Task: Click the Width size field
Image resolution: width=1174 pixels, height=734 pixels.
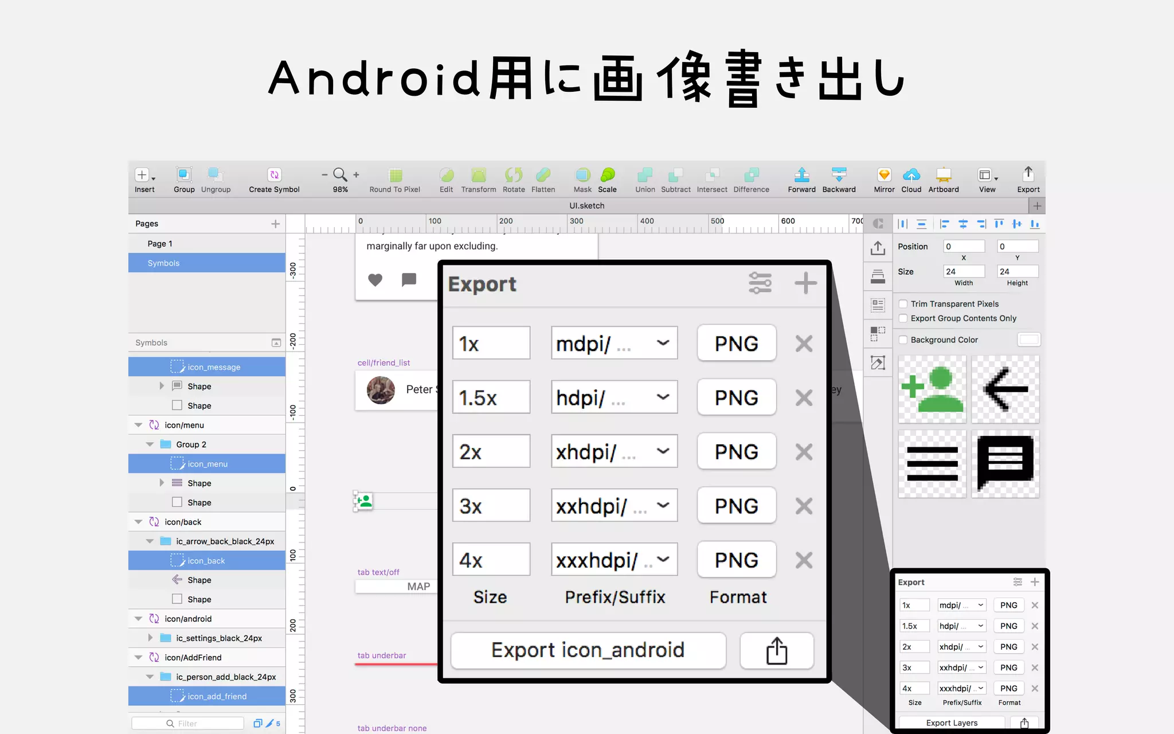Action: 964,271
